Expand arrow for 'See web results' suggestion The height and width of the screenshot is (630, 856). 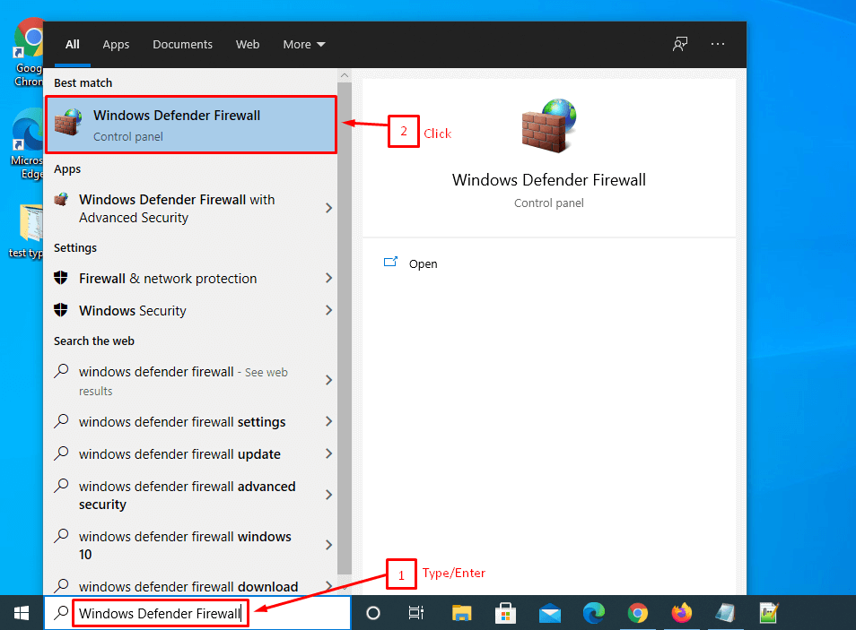pos(328,380)
